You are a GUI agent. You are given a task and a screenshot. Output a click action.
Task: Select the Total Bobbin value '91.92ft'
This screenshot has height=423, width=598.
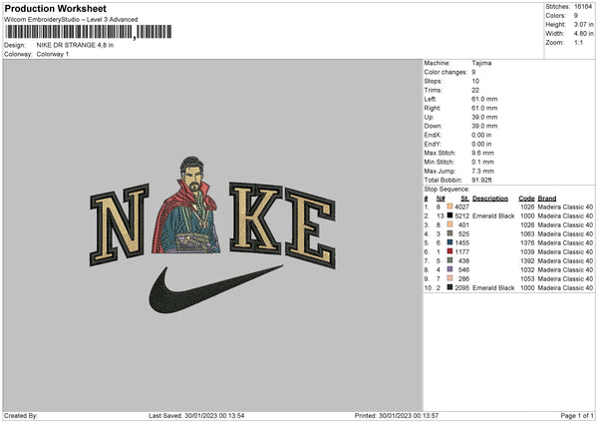[x=481, y=180]
